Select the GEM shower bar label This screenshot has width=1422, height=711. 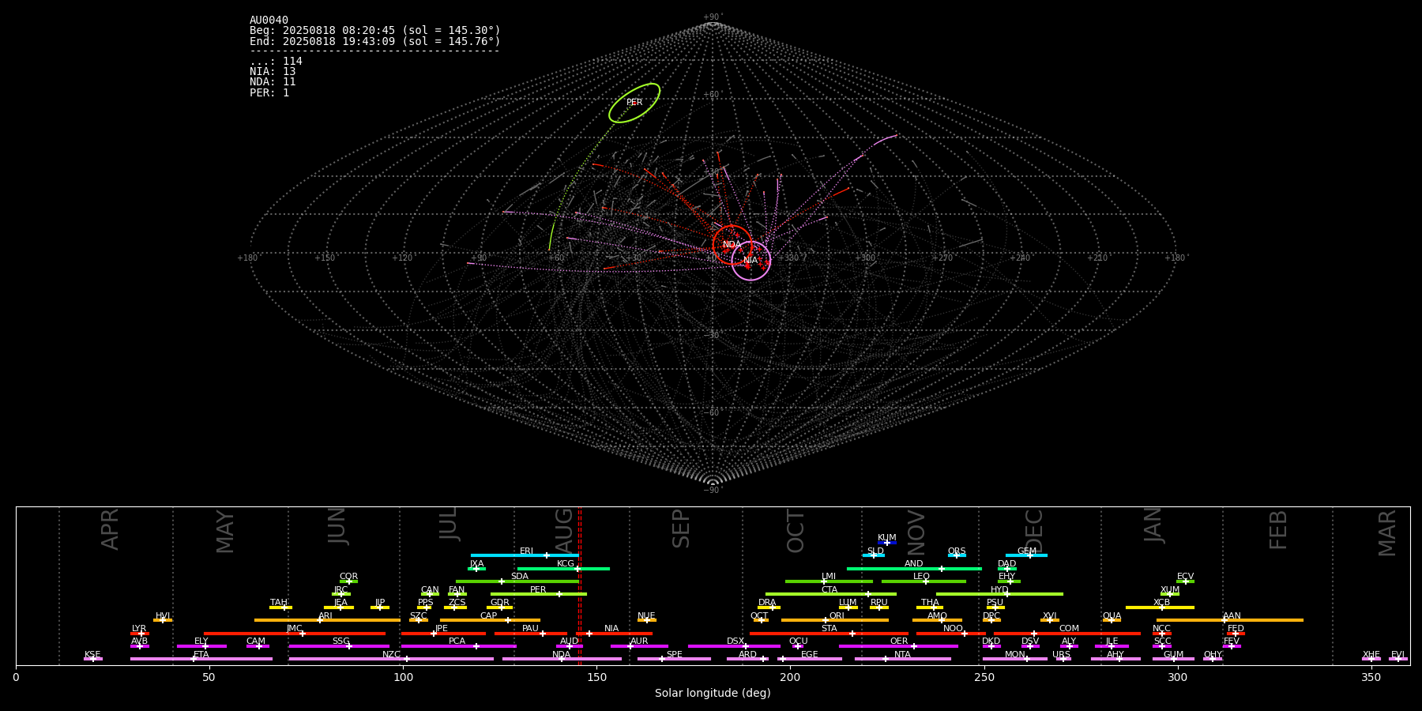click(x=1027, y=551)
